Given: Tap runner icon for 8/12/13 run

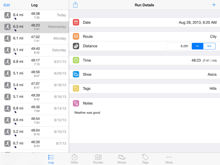Looking at the screenshot, I should (8, 120).
